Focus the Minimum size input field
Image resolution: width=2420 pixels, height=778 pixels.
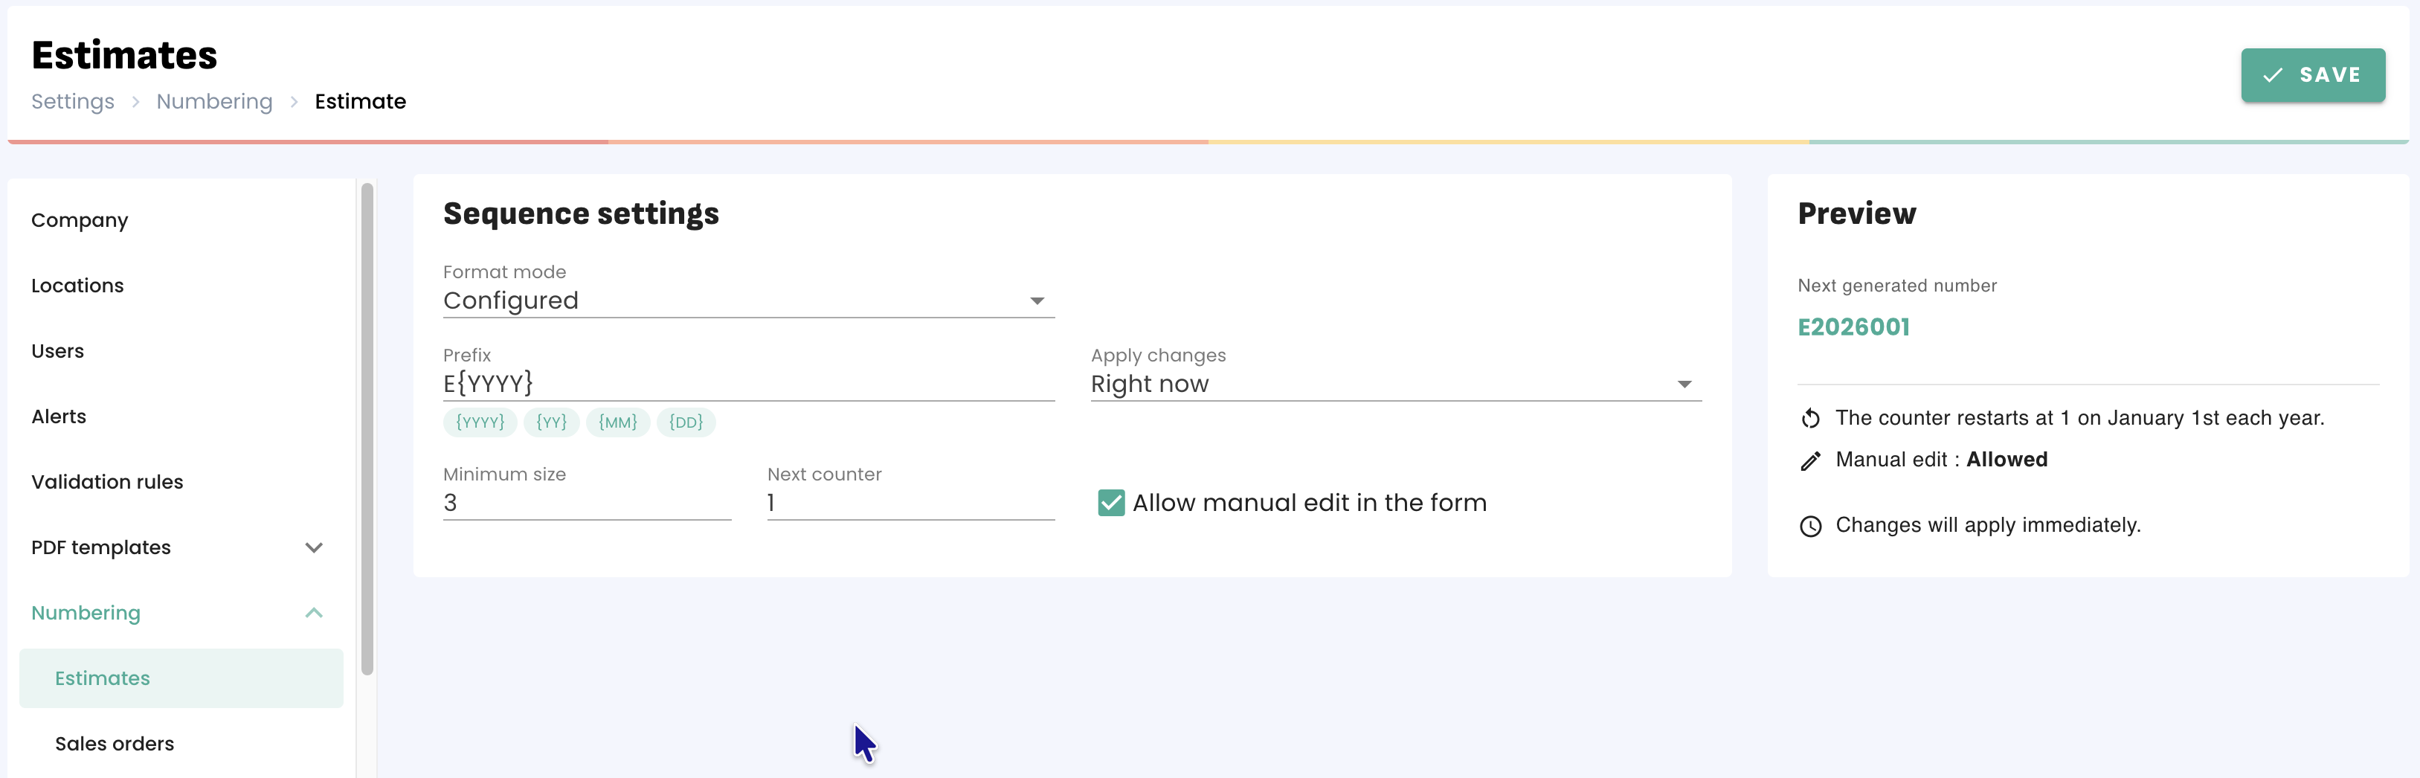tap(587, 503)
